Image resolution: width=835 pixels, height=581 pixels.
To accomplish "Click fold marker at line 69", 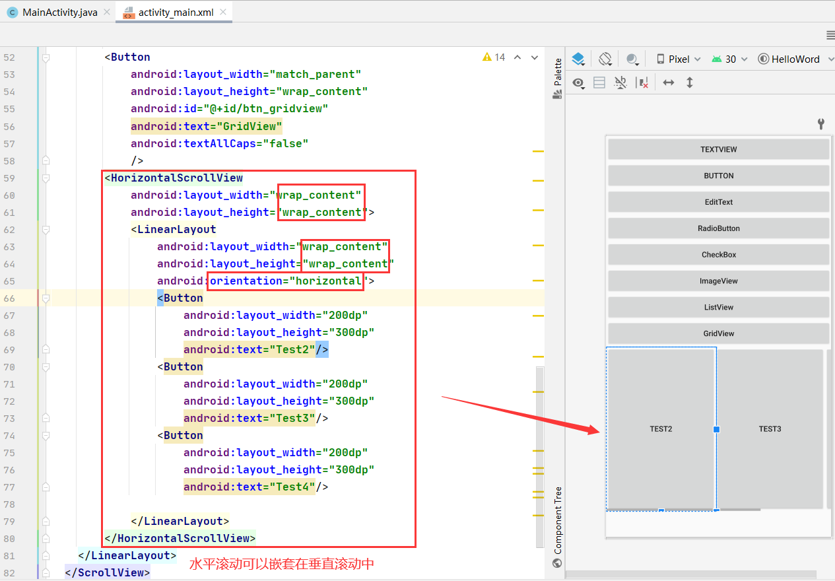I will click(46, 349).
